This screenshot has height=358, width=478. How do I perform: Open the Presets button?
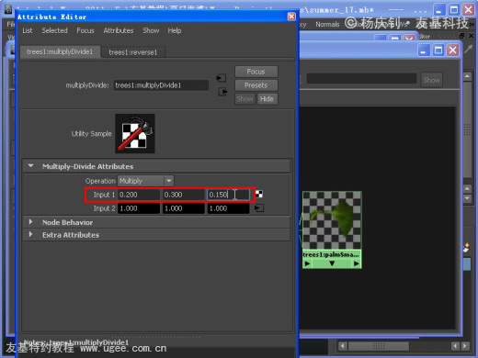256,85
